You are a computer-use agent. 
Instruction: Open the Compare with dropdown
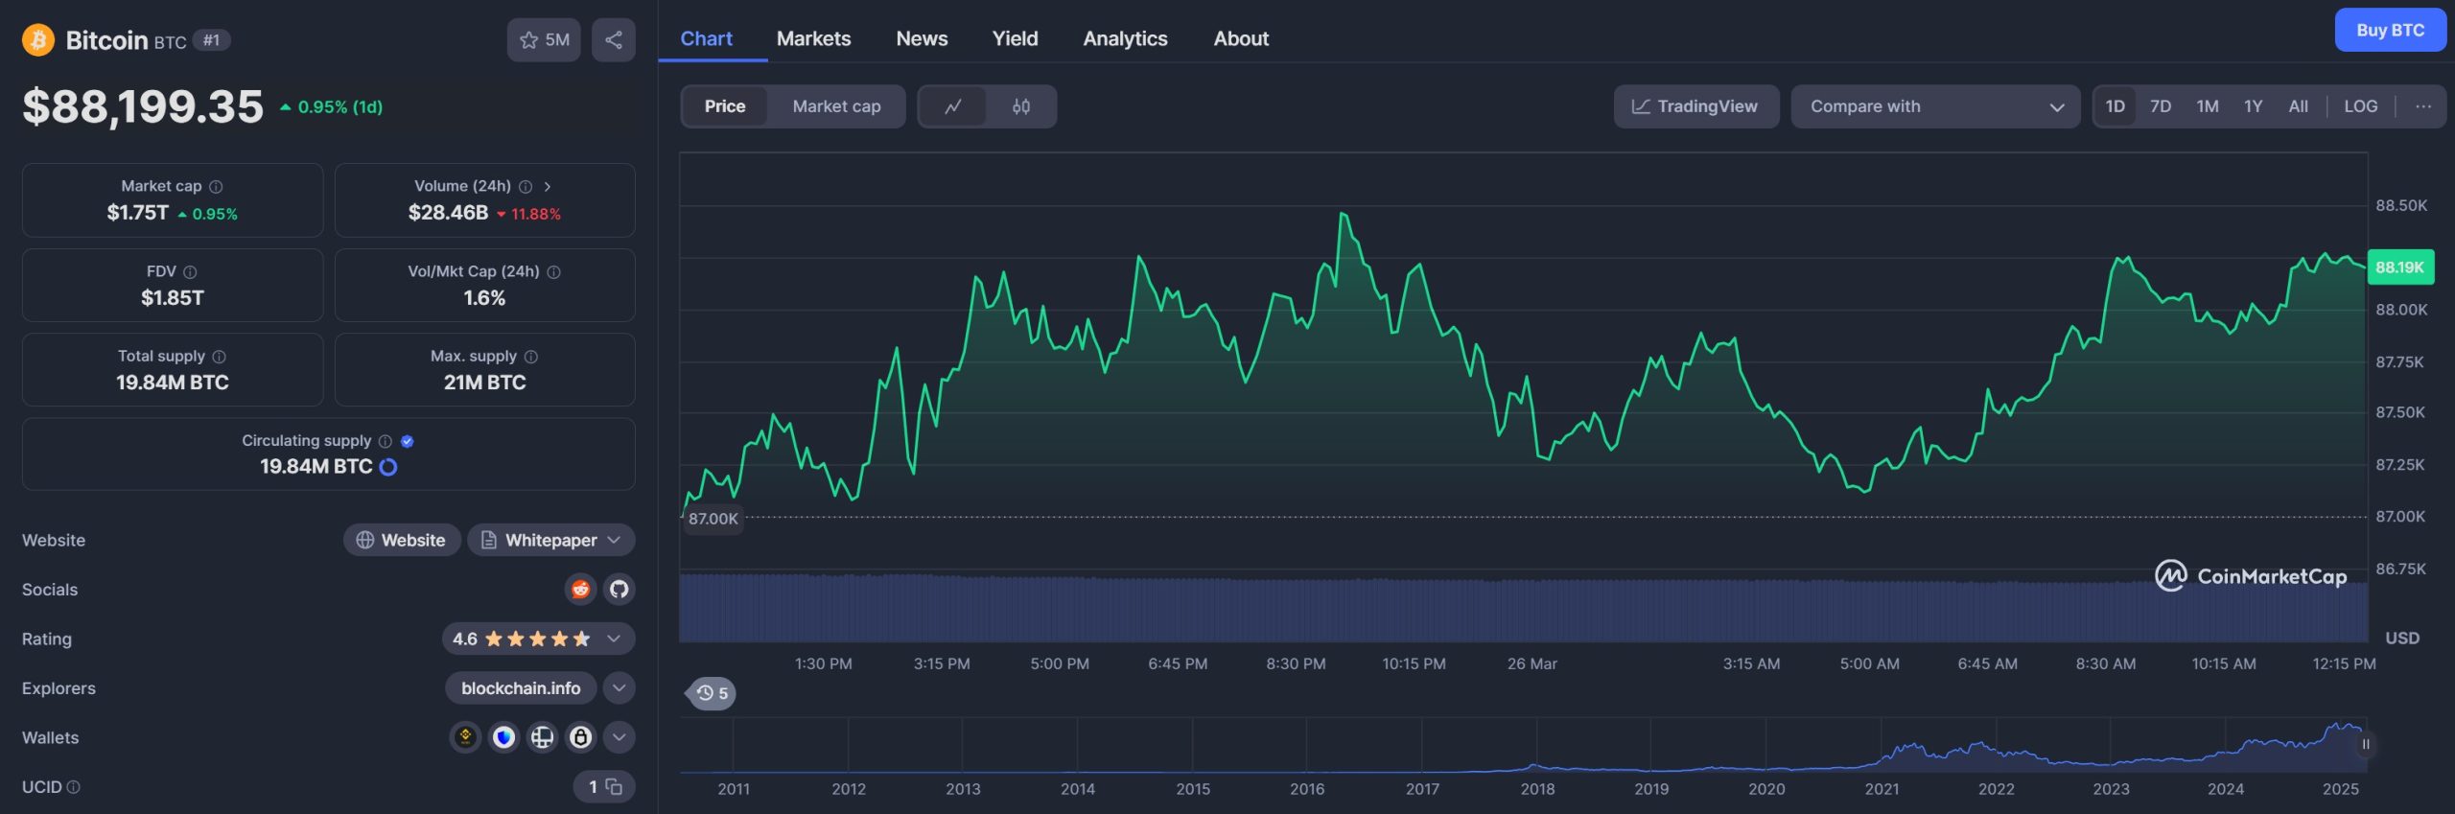coord(1935,106)
